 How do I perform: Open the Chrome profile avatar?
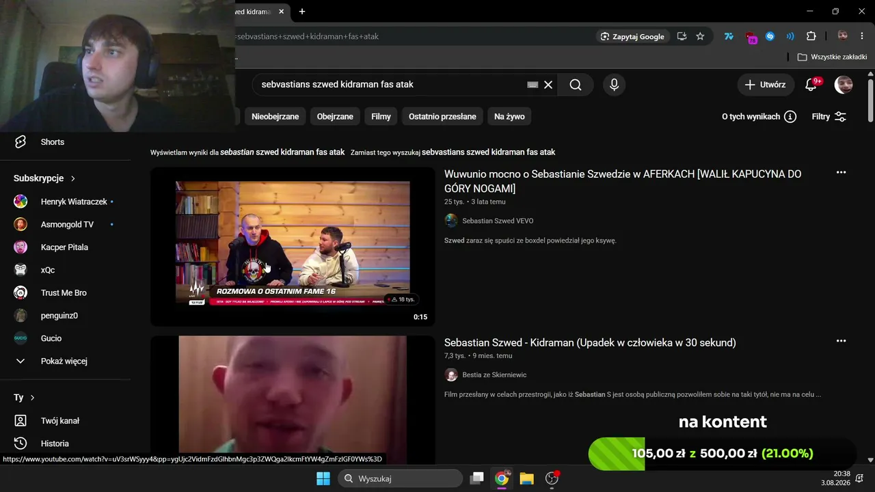(x=843, y=36)
